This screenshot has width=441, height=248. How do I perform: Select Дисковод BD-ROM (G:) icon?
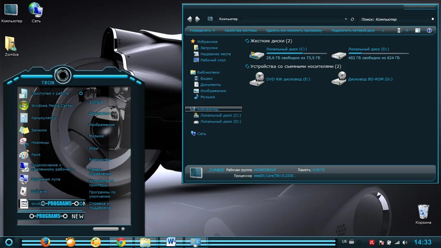tap(339, 78)
